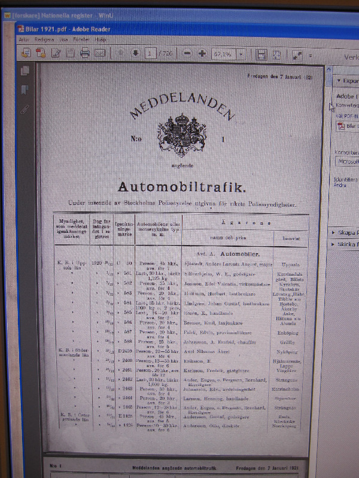Zoom out with the minus button

187,54
